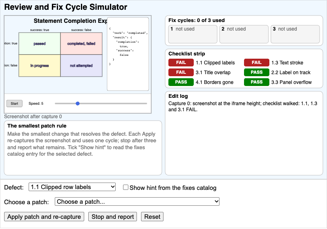Click 'Review and Fix Cycle Simulator' title
This screenshot has width=327, height=229.
click(x=66, y=7)
